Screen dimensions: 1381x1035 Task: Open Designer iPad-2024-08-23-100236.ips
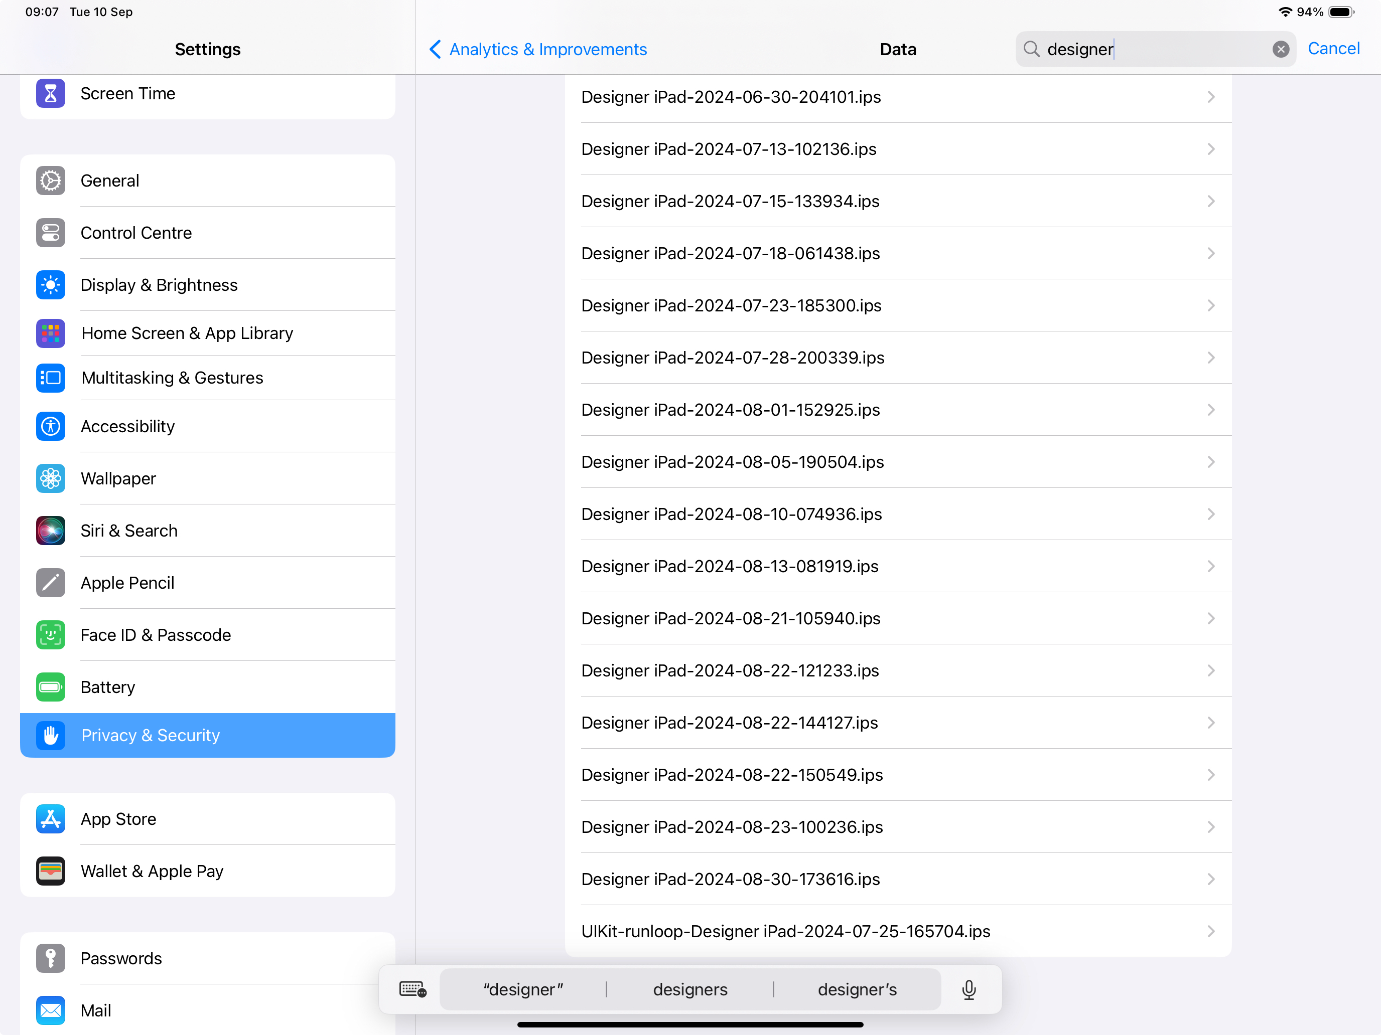click(x=898, y=827)
